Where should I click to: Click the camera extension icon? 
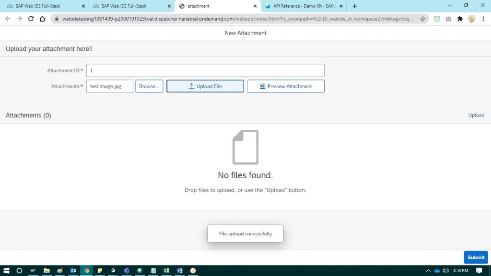click(448, 19)
